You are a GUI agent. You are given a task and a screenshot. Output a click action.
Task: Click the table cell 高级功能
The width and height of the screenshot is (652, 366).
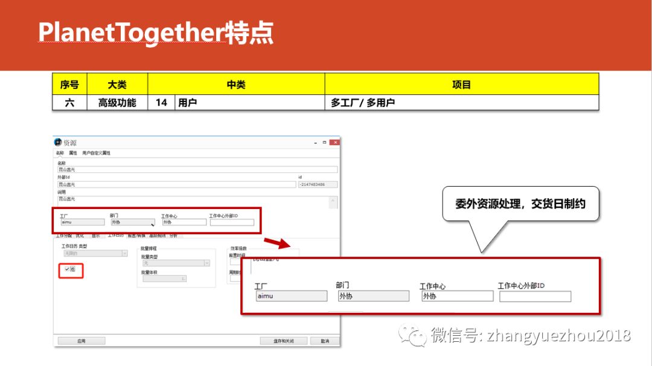pyautogui.click(x=117, y=103)
